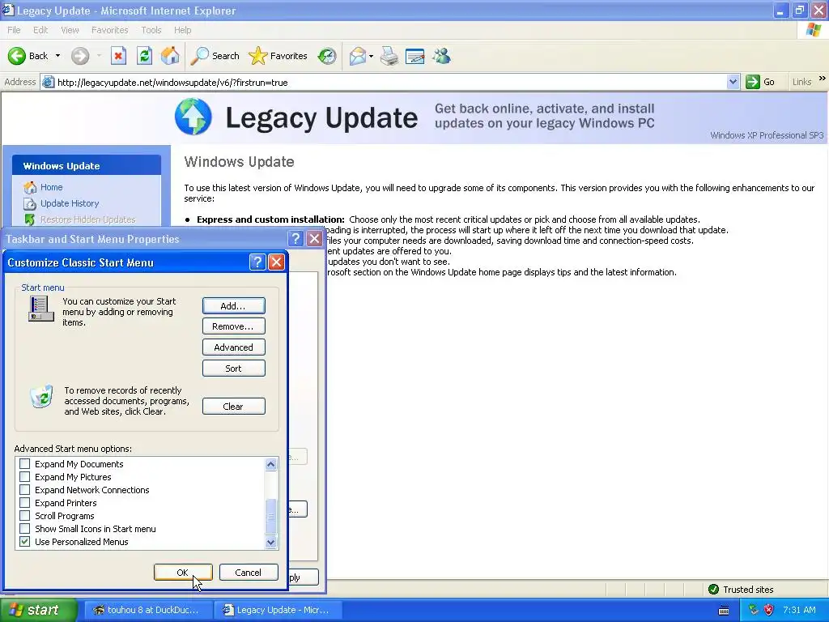
Task: Click the Start button
Action: click(39, 610)
